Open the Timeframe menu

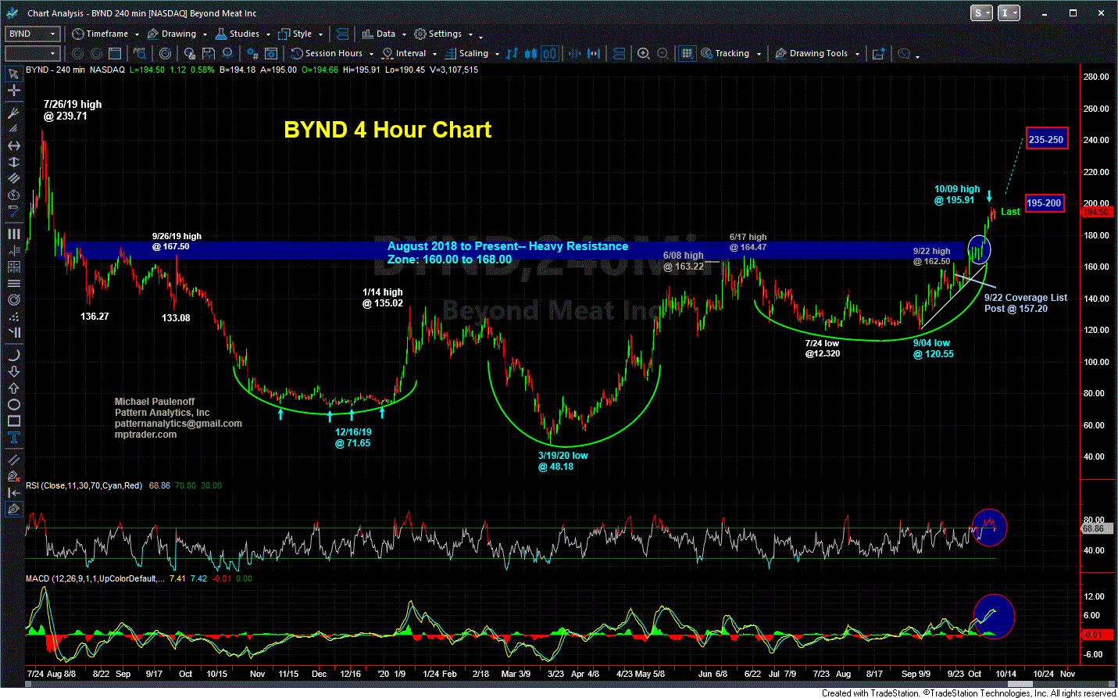[105, 34]
